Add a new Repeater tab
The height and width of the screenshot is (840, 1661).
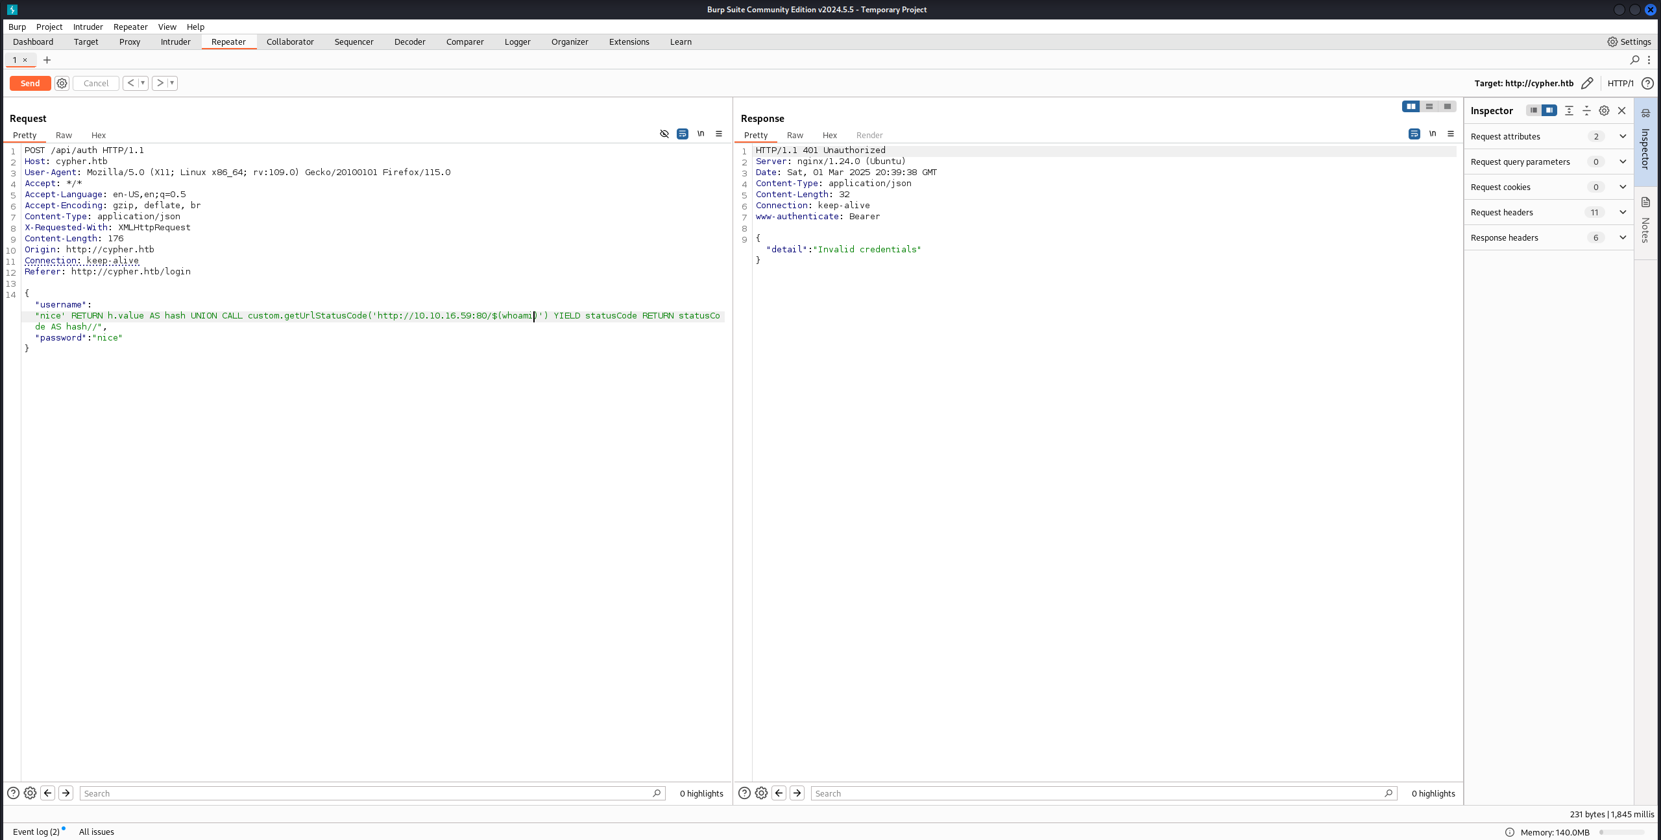coord(47,60)
